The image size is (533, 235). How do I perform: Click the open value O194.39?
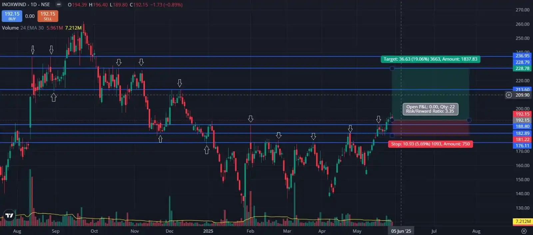[x=77, y=5]
